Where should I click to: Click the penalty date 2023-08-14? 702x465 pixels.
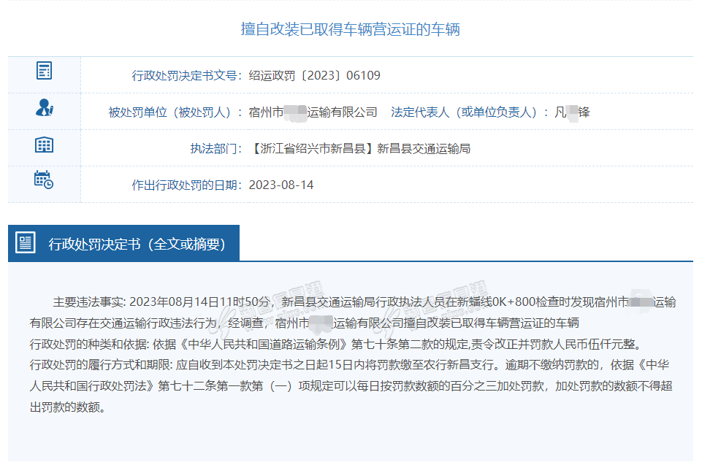[x=281, y=185]
